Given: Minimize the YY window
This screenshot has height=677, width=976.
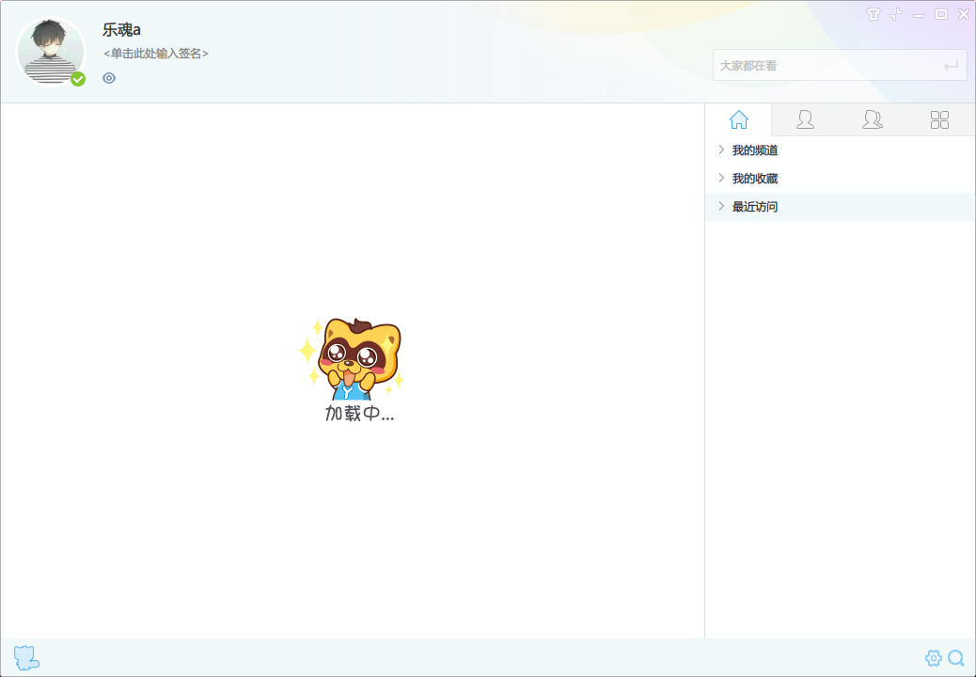Looking at the screenshot, I should coord(919,16).
